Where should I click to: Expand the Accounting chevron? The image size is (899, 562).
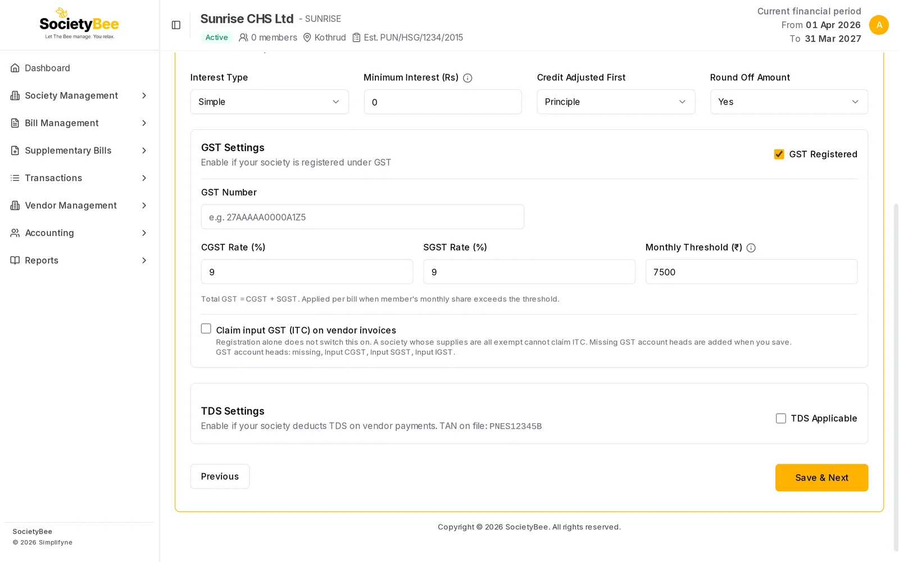pyautogui.click(x=144, y=233)
